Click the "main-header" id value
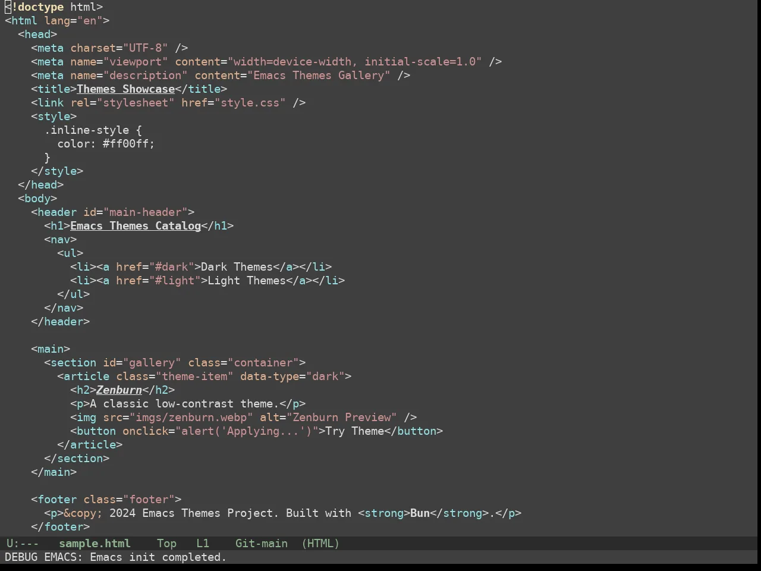Screen dimensions: 761x571 146,212
